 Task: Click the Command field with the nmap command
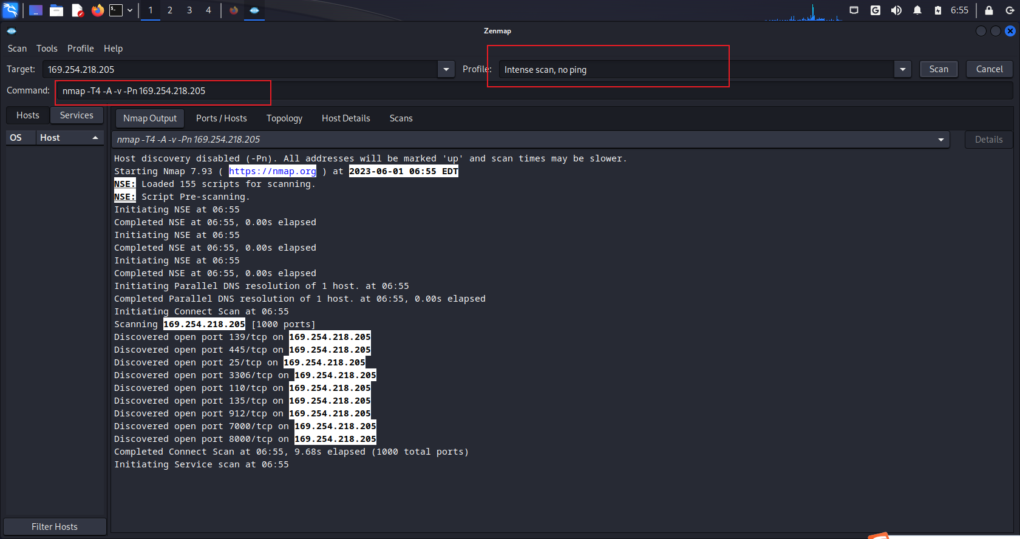tap(534, 90)
